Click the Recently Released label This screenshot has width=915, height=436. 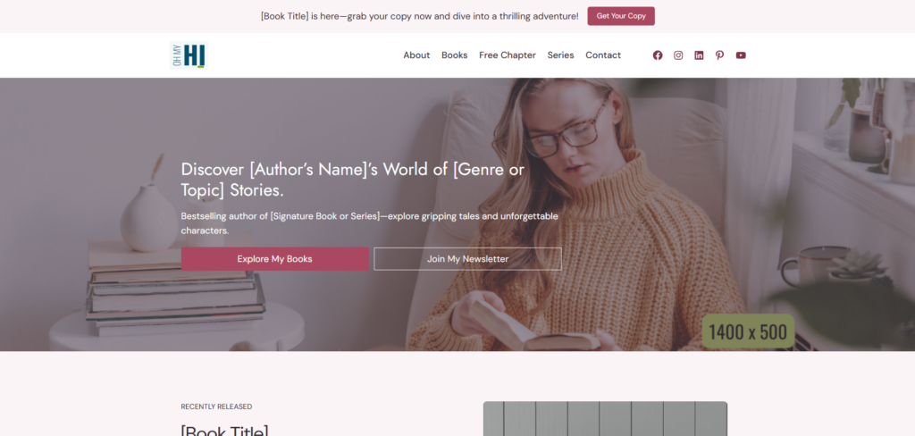(x=216, y=407)
